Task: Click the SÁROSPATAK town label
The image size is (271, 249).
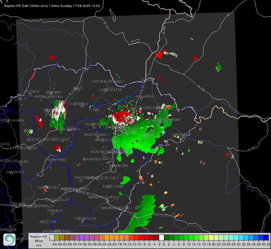Action: [x=111, y=90]
